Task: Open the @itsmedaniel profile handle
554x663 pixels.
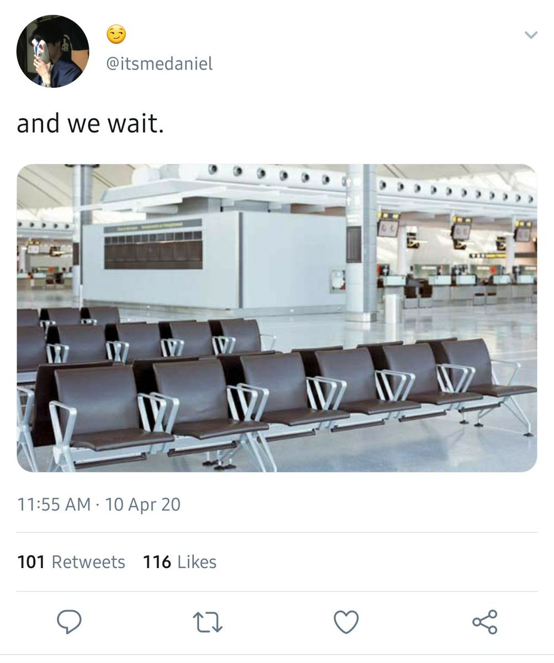Action: coord(159,64)
